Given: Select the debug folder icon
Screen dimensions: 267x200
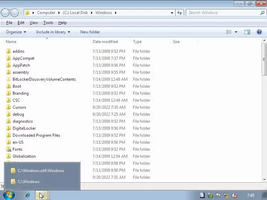Looking at the screenshot, I should (x=8, y=114).
